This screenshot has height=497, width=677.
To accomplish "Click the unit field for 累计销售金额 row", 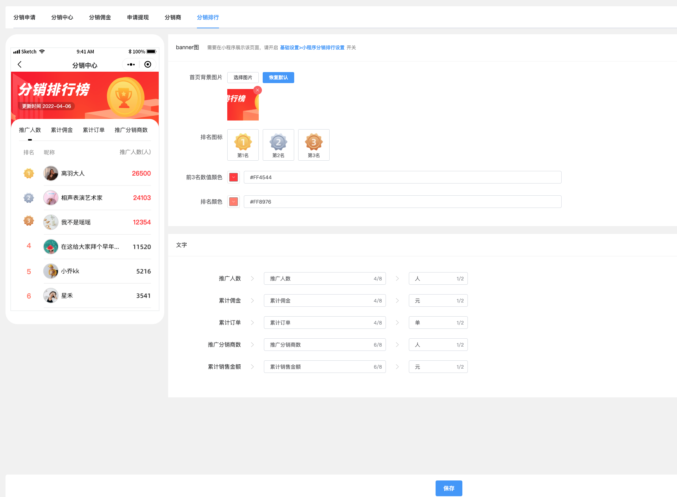I will (x=438, y=367).
